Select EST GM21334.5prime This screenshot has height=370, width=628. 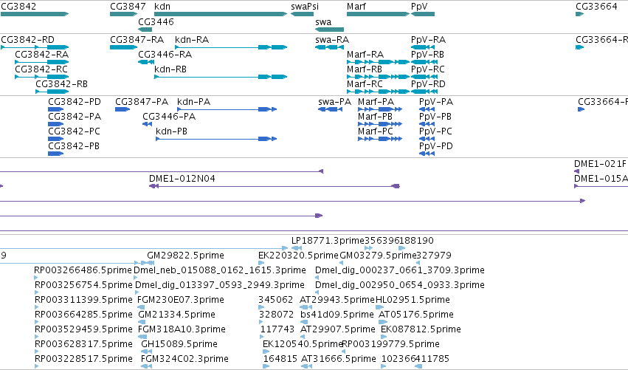(176, 315)
